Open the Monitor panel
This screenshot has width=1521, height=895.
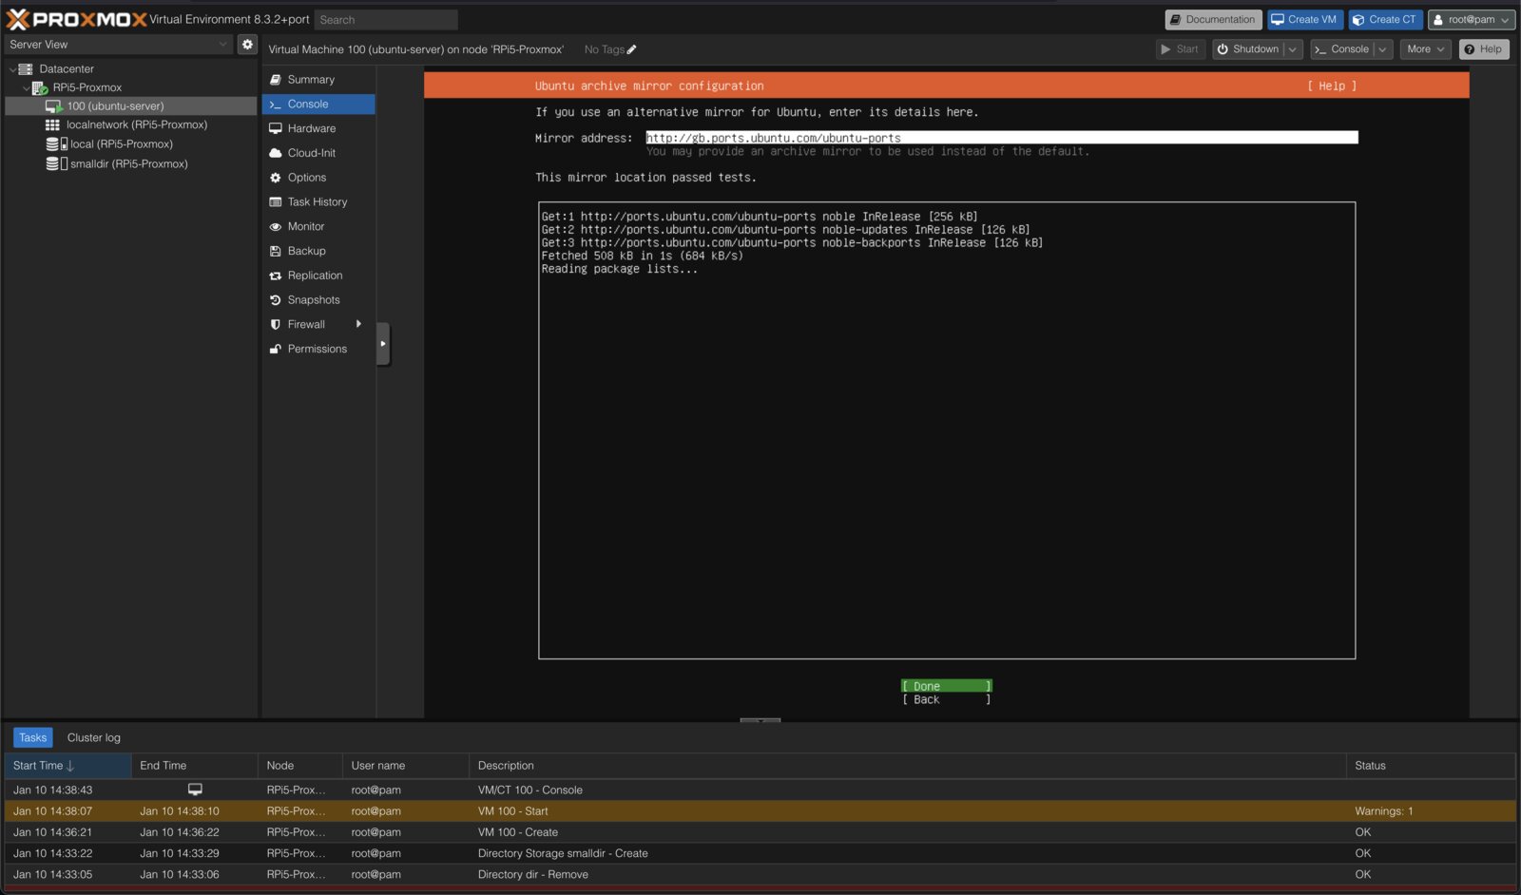[318, 226]
